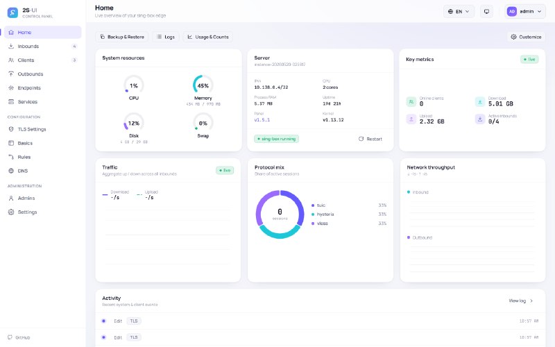Click the Inbound throughput legend
The width and height of the screenshot is (555, 347).
point(418,192)
